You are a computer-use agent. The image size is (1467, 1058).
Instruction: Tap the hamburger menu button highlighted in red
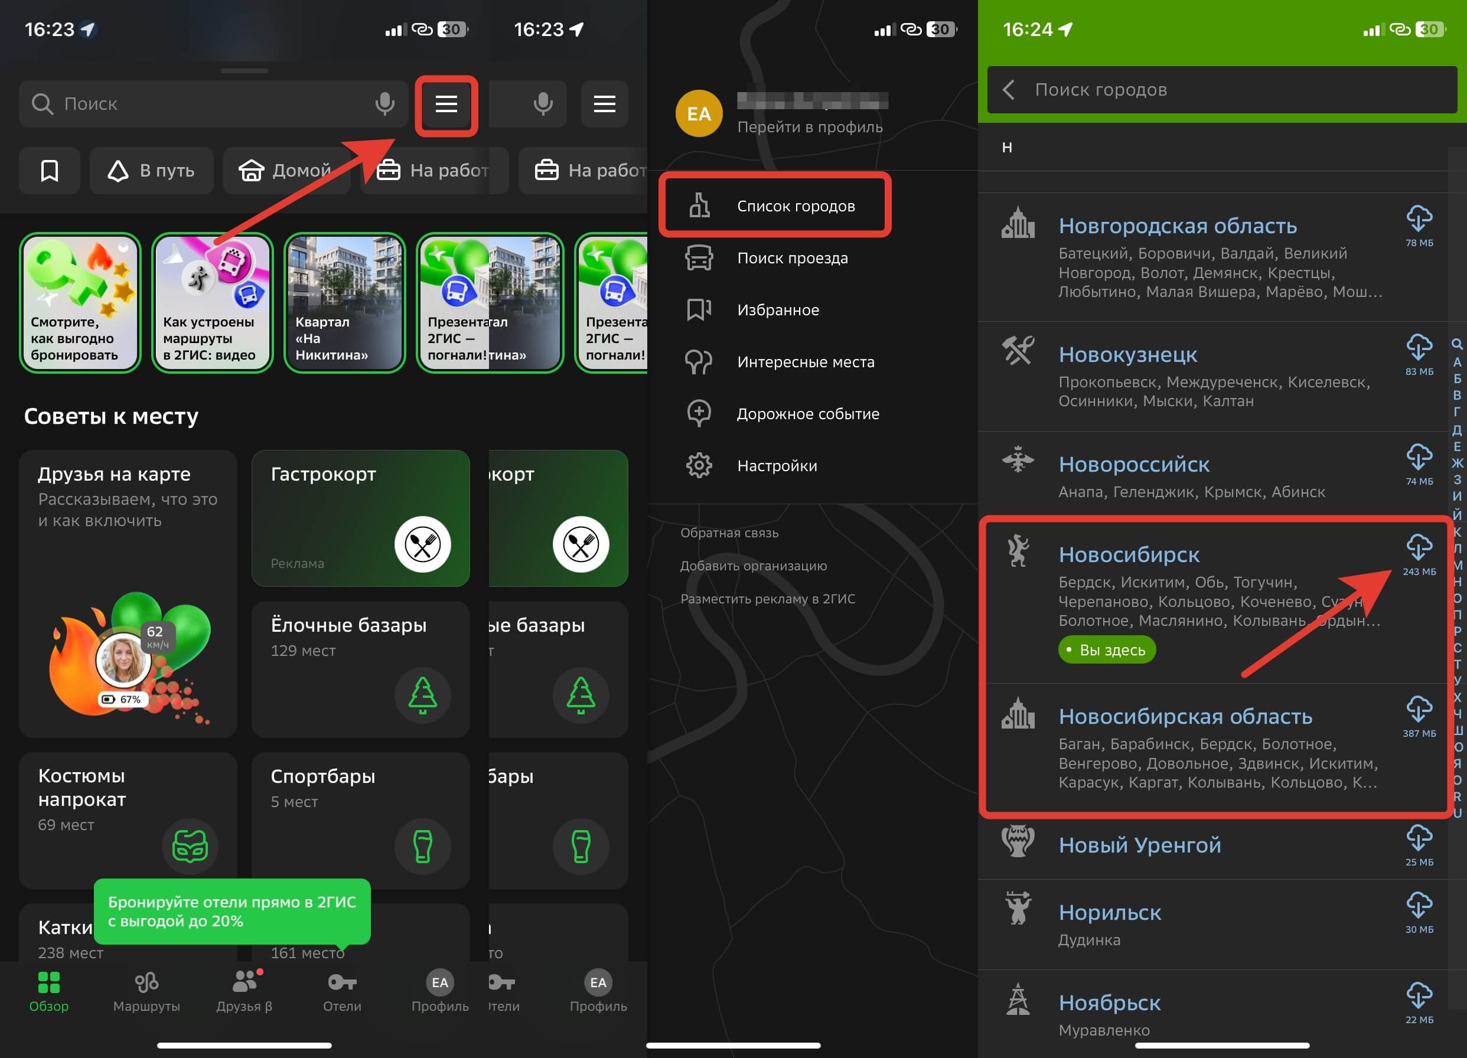point(446,104)
